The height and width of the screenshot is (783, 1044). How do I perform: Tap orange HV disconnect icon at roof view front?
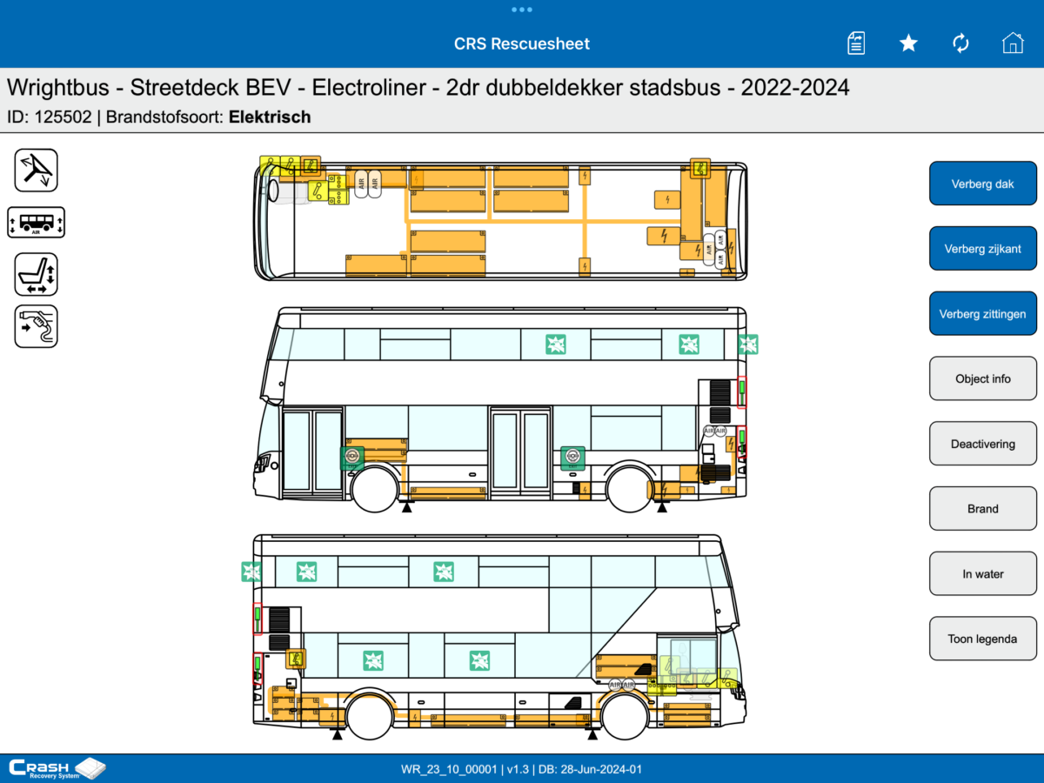pyautogui.click(x=311, y=165)
